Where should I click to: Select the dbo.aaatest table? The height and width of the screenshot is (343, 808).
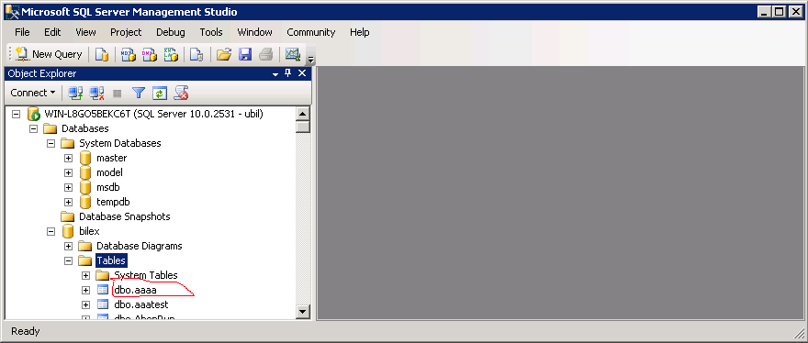coord(141,304)
